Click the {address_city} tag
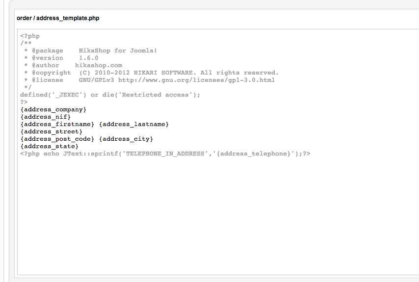Screen dimensions: 419x282 click(x=126, y=139)
